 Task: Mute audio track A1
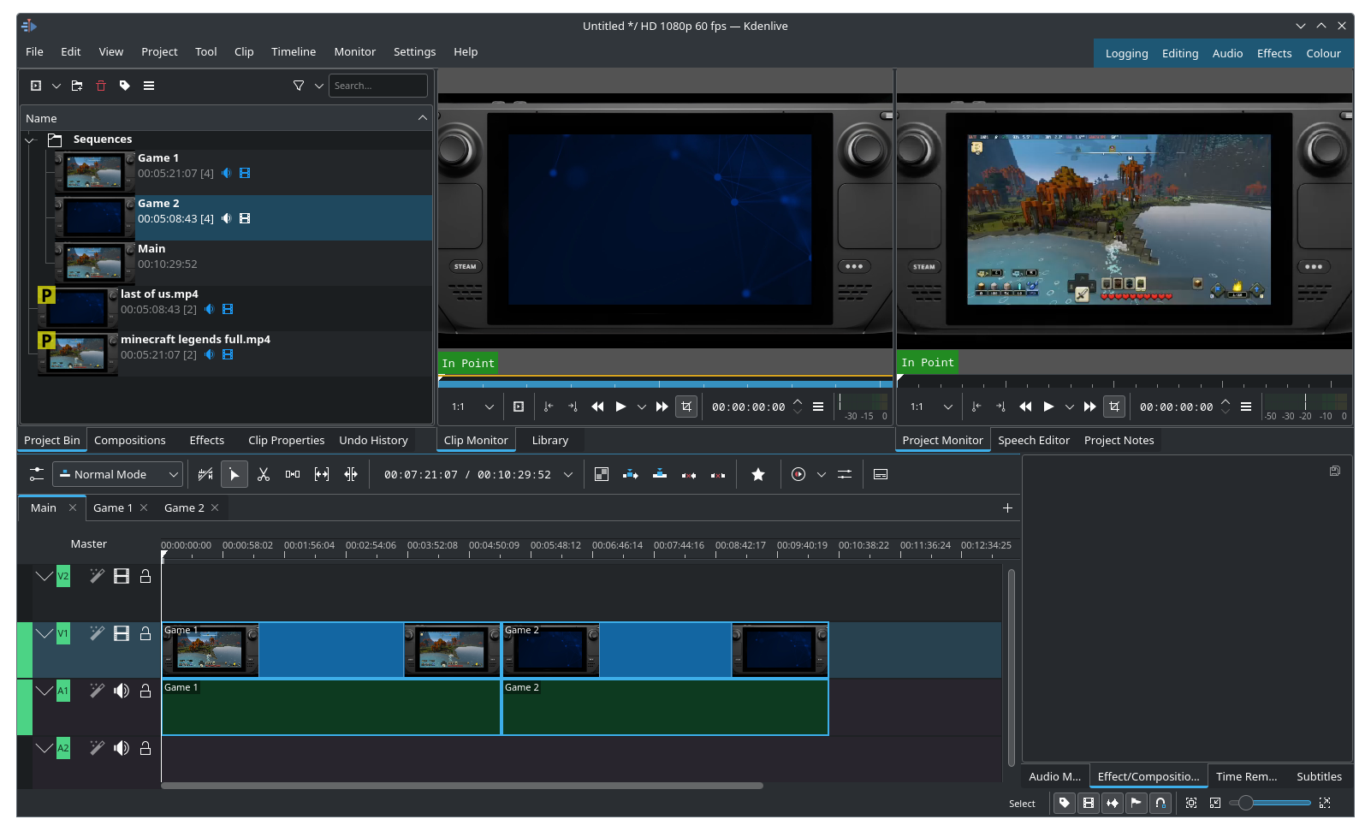click(122, 691)
